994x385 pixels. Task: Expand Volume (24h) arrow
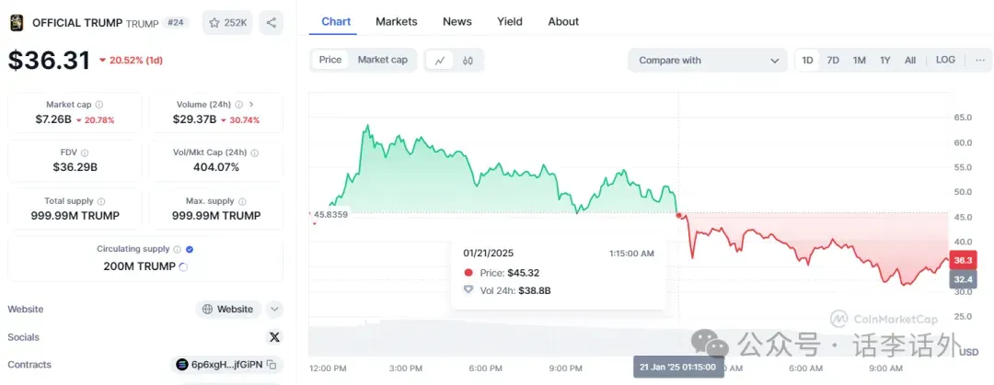[251, 105]
